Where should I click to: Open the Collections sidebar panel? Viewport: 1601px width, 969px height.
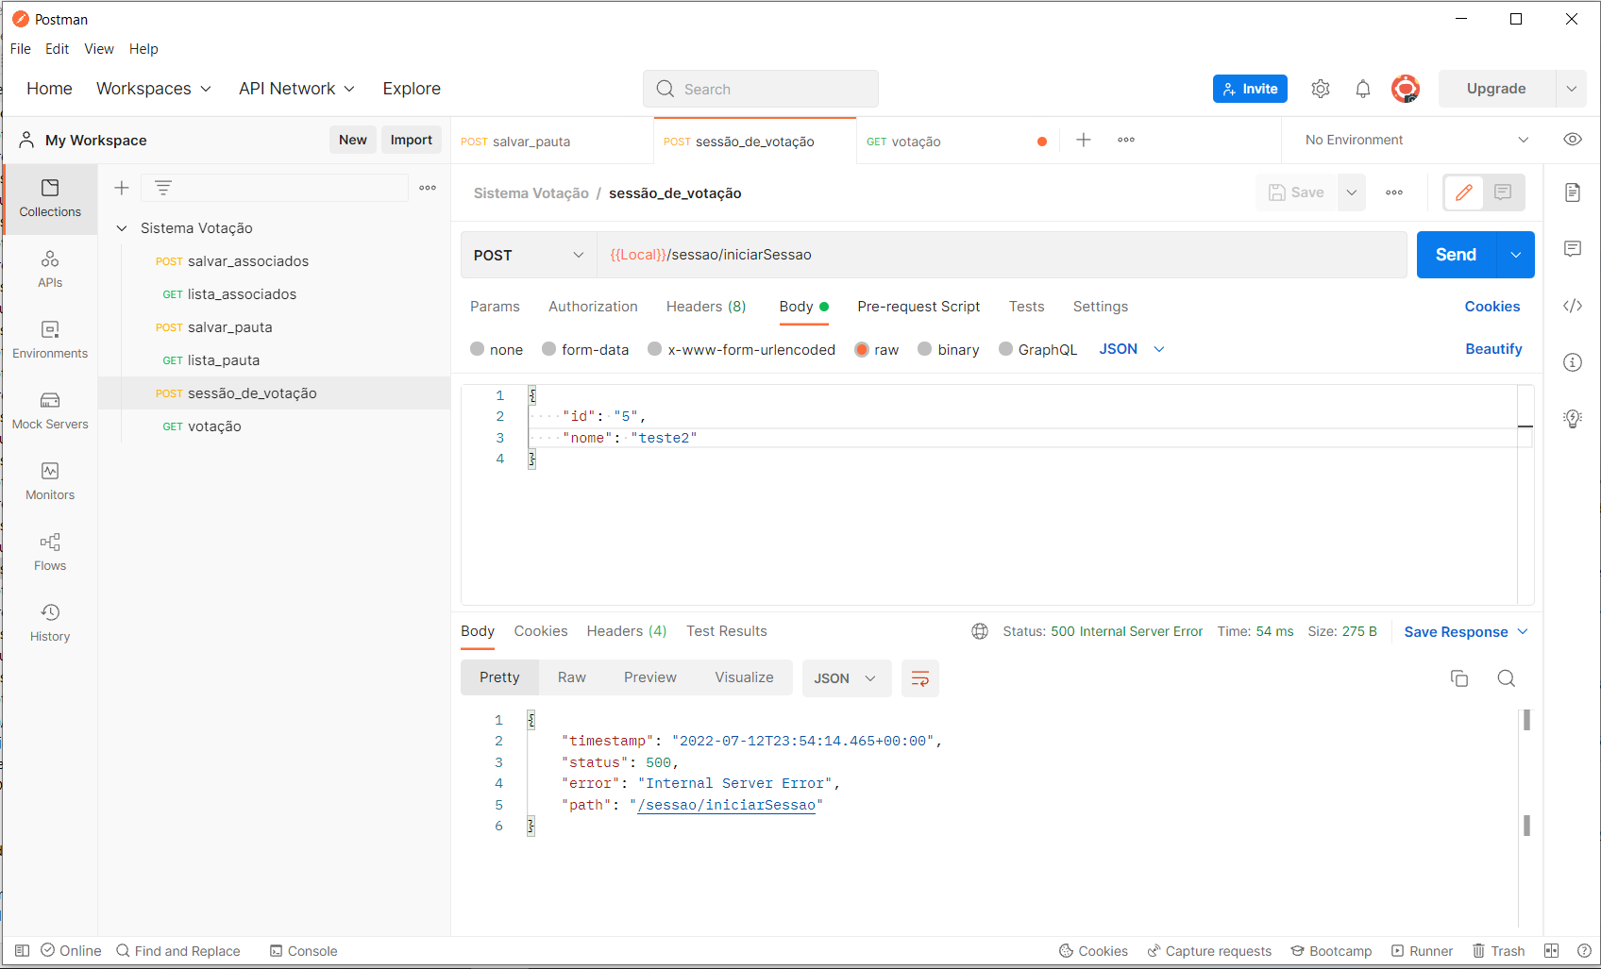click(x=50, y=198)
